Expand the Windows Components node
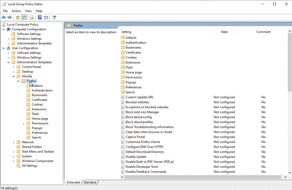The height and width of the screenshot is (190, 292). tap(13, 161)
